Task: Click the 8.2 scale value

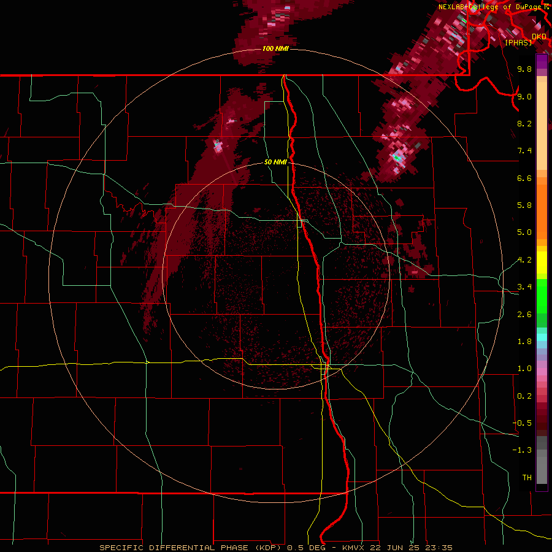Action: tap(524, 123)
